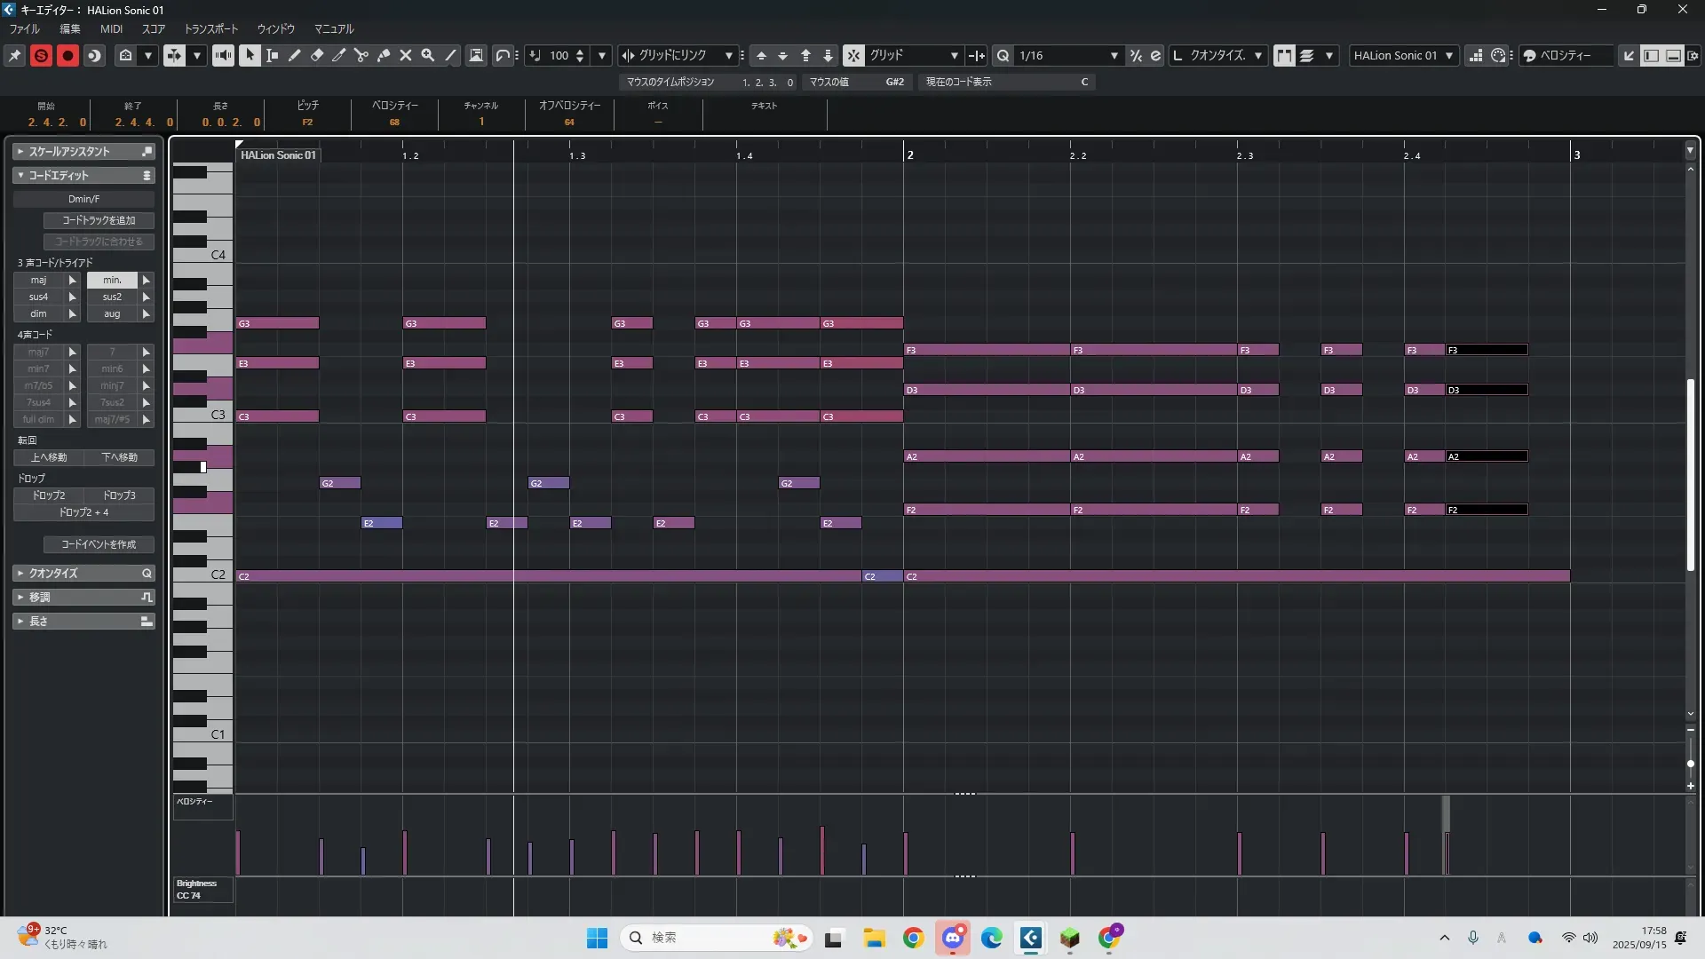Open the 1/16 quantize preset dropdown

click(1113, 55)
